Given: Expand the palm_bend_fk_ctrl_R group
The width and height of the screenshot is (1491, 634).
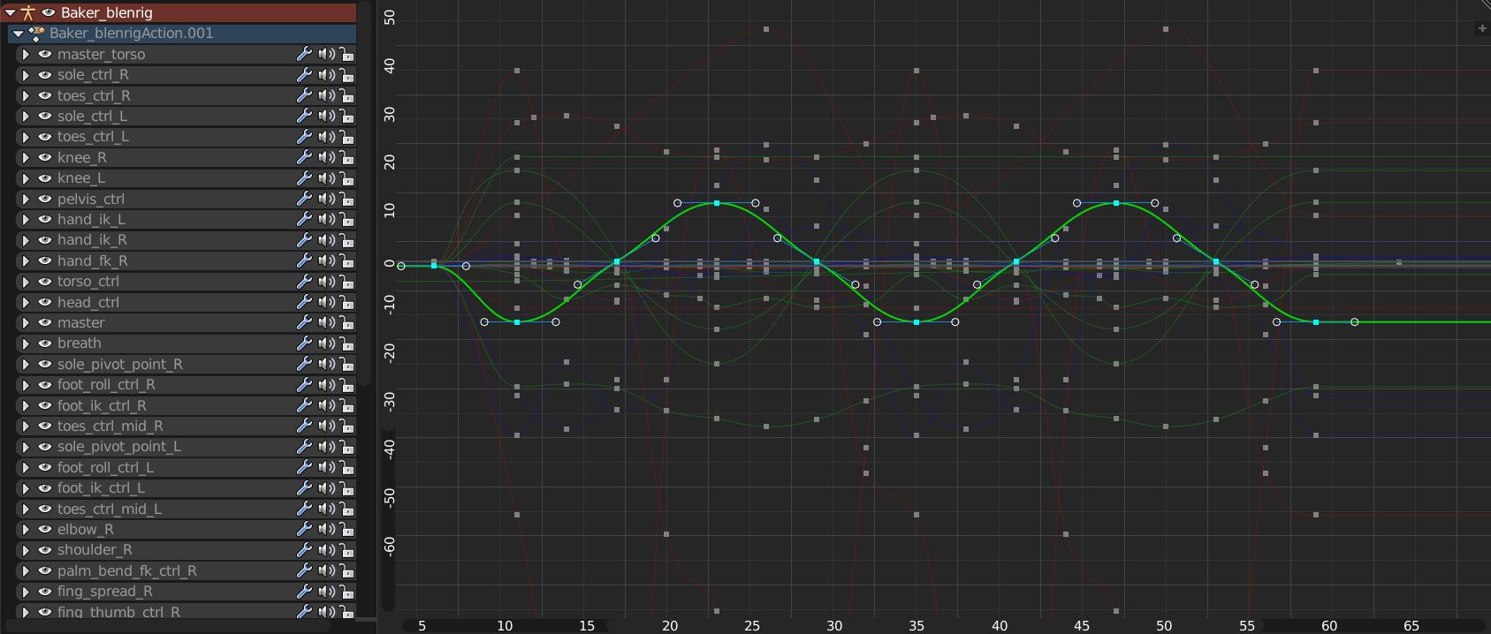Looking at the screenshot, I should 26,570.
